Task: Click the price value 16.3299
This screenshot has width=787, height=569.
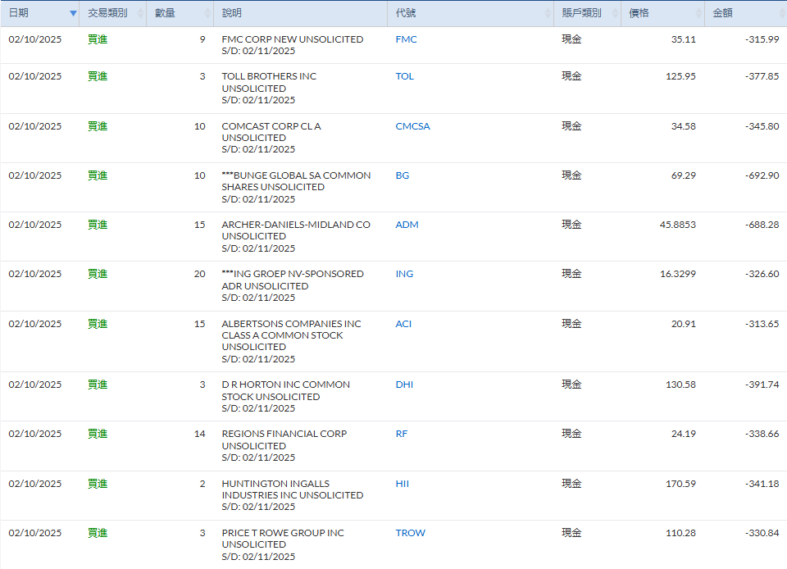Action: (678, 274)
